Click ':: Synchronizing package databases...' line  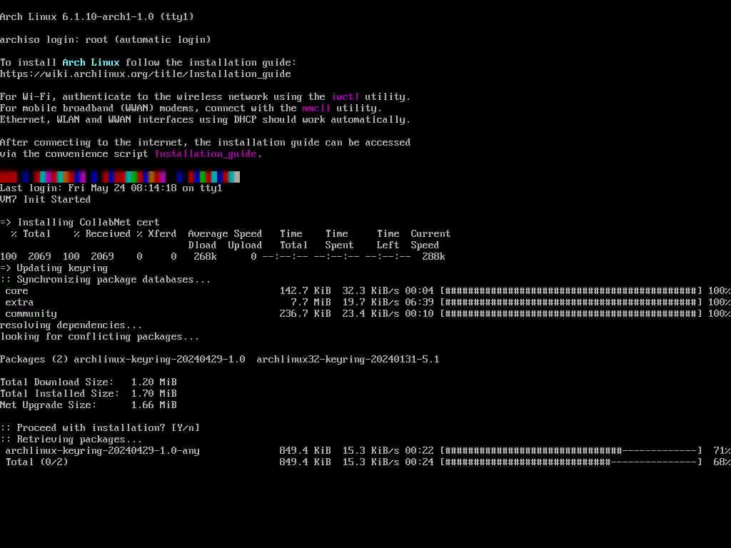pos(106,280)
